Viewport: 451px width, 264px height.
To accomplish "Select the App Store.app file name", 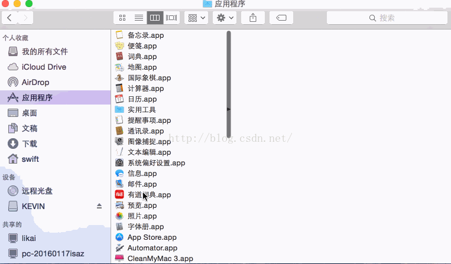I will [x=152, y=237].
